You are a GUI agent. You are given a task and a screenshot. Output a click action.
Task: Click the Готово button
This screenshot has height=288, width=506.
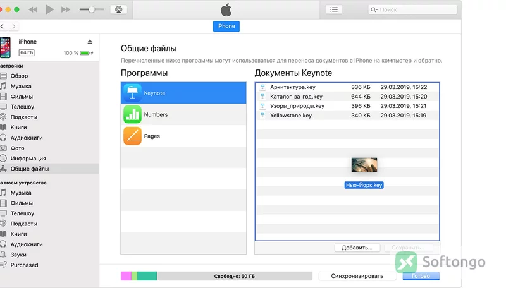(421, 276)
